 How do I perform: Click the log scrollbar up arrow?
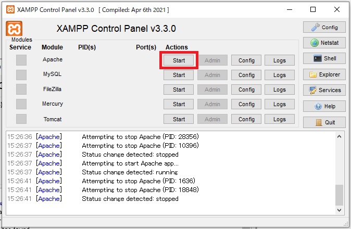tap(339, 136)
